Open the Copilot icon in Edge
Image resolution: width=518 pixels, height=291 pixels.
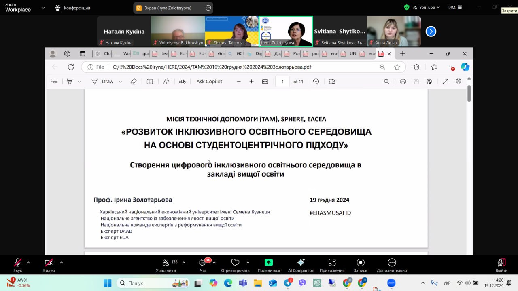(x=465, y=67)
